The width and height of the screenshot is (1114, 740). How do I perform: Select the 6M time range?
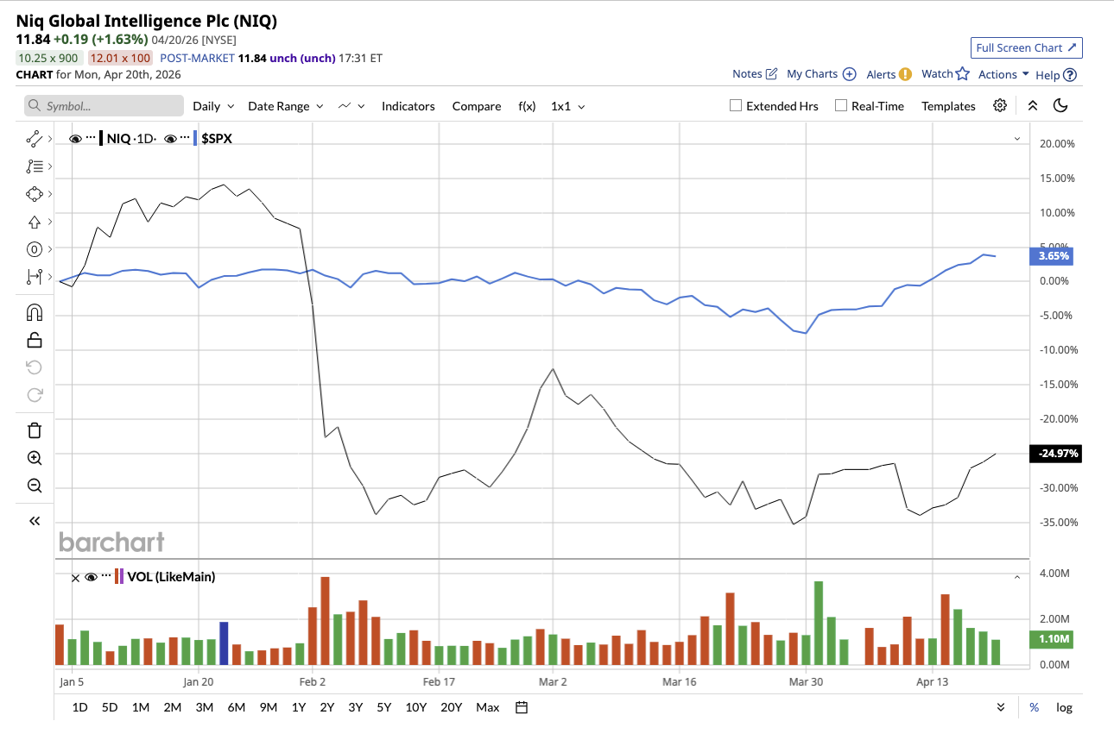pyautogui.click(x=236, y=707)
